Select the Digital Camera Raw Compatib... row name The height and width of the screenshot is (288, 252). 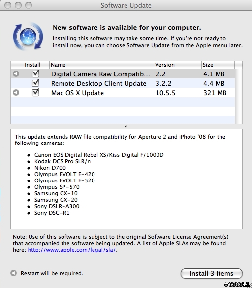[100, 74]
